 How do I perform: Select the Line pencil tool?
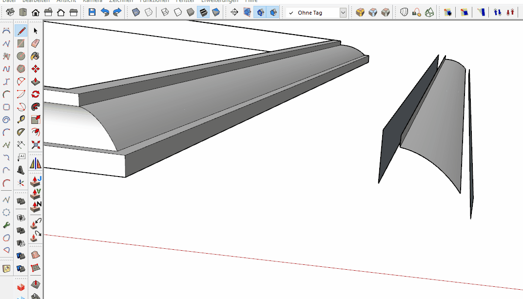click(x=21, y=31)
